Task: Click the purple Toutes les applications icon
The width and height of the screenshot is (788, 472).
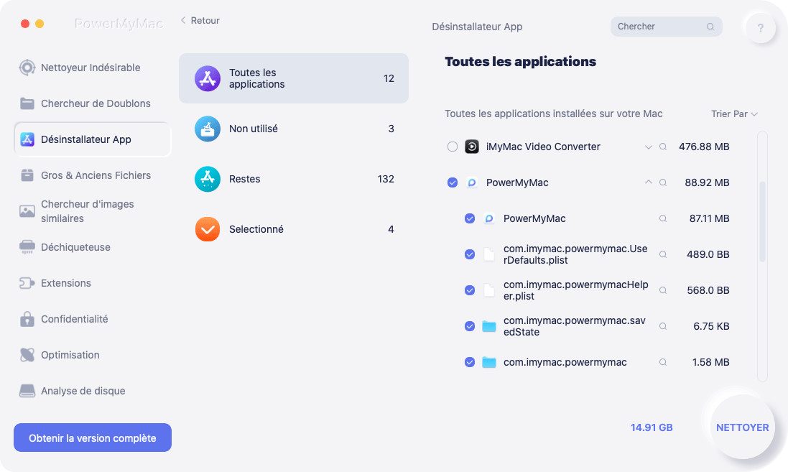Action: click(208, 78)
